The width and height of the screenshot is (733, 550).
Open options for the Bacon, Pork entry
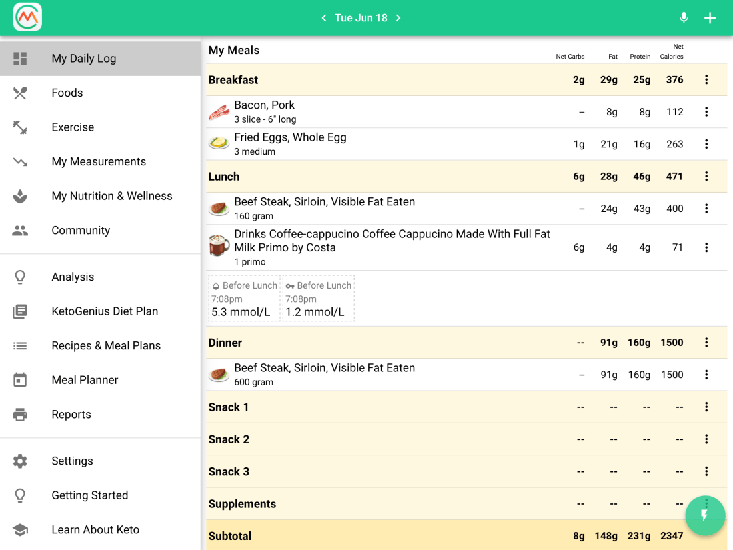click(706, 112)
